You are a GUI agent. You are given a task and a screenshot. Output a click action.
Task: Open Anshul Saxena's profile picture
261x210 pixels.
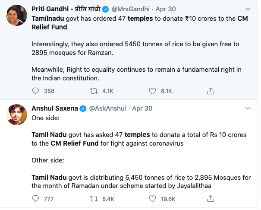tap(17, 115)
